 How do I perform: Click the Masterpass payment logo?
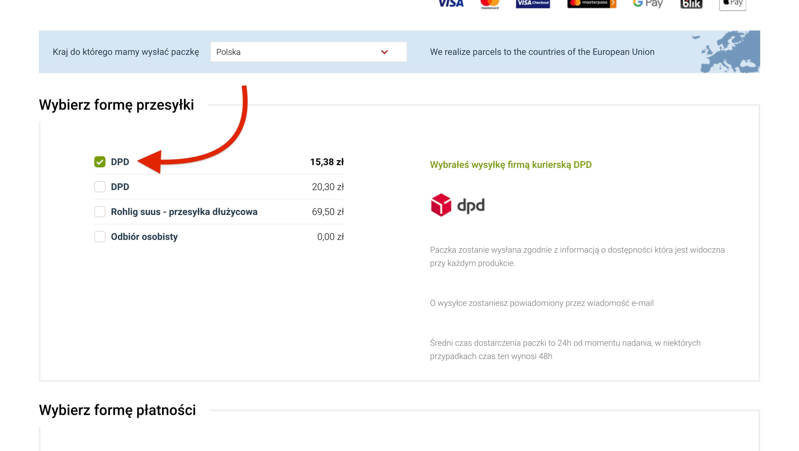591,4
